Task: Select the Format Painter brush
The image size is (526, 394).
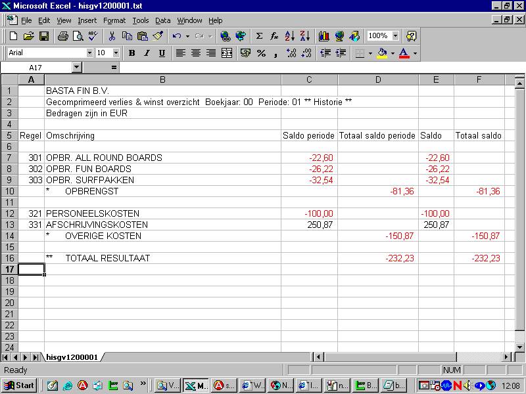Action: click(x=158, y=36)
